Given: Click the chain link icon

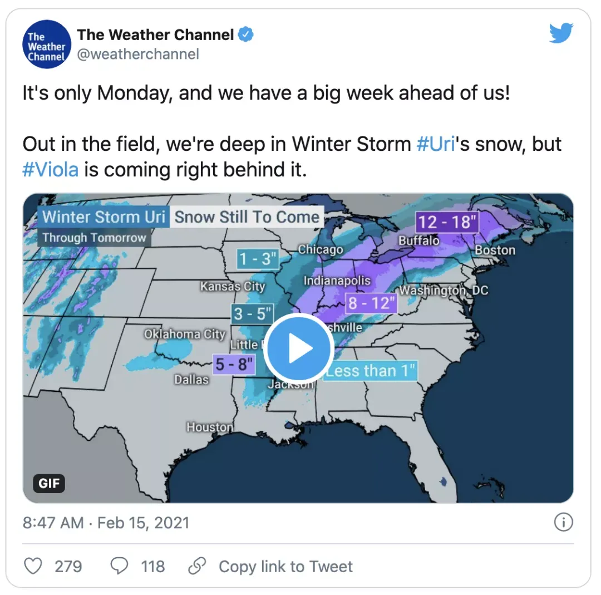Looking at the screenshot, I should point(198,566).
